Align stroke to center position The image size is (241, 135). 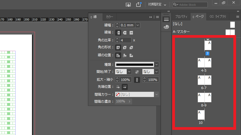click(118, 55)
